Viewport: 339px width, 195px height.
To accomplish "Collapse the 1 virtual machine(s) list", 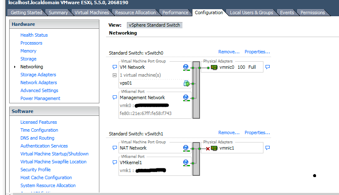I will coord(115,75).
